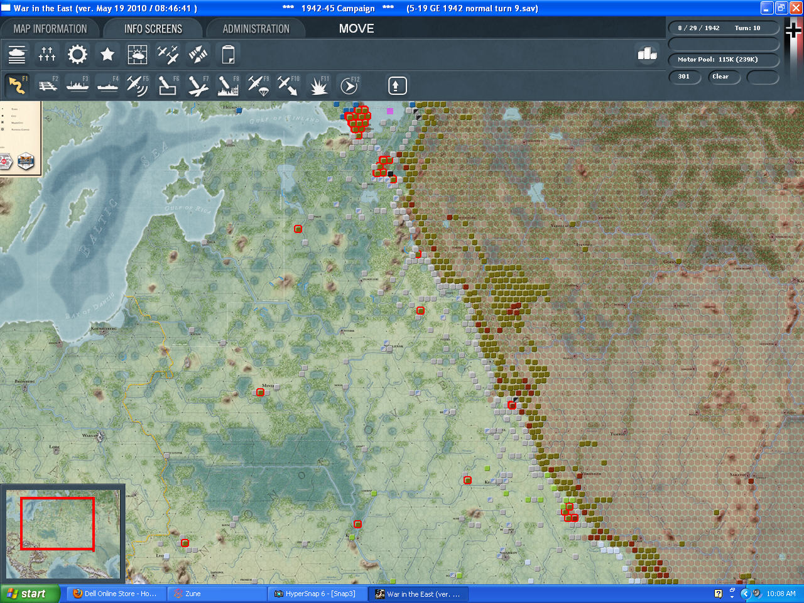This screenshot has width=804, height=603.
Task: Click the help question mark tray icon
Action: (x=718, y=594)
